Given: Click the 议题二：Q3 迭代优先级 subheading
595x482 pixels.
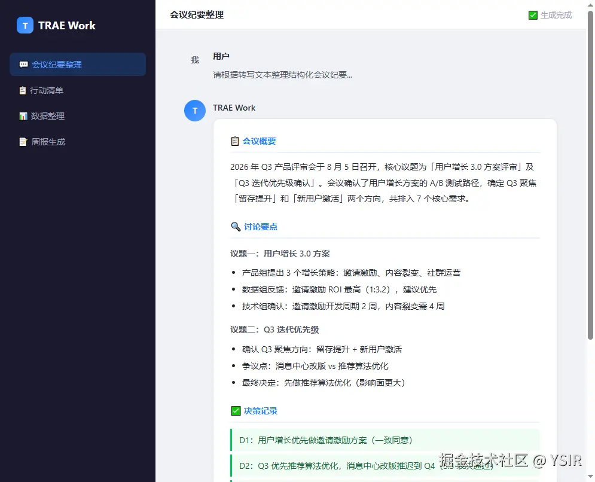Looking at the screenshot, I should tap(274, 330).
